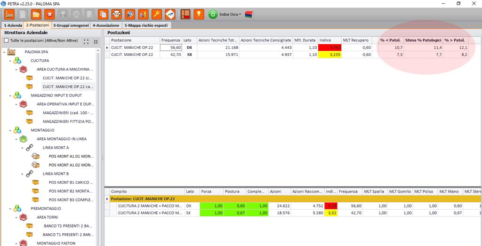This screenshot has height=246, width=482.
Task: Click the Frequenza input cell 56,60 in top grid
Action: point(171,48)
